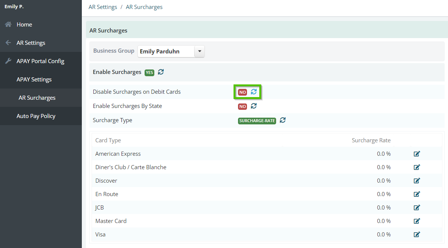Edit the JCB surcharge rate
This screenshot has height=248, width=448.
point(417,207)
